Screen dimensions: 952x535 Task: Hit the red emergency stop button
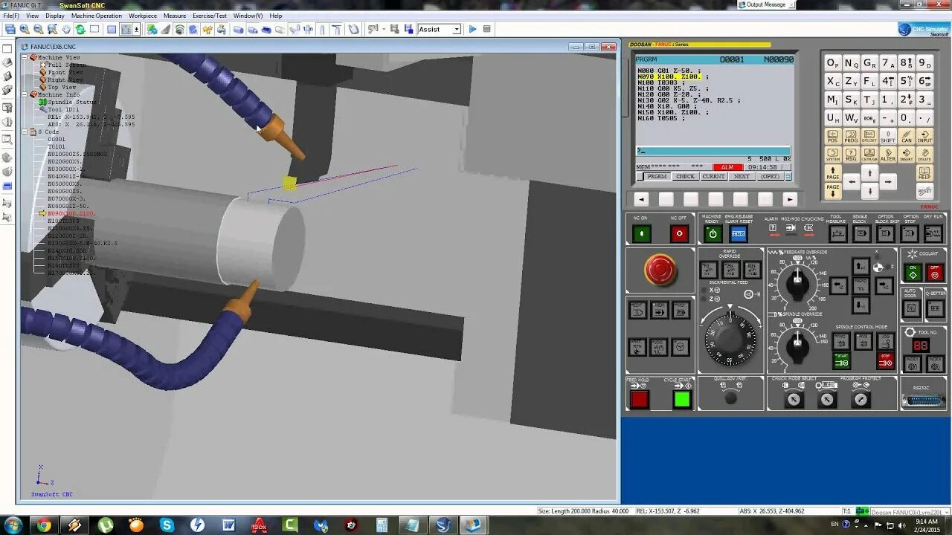pyautogui.click(x=660, y=270)
